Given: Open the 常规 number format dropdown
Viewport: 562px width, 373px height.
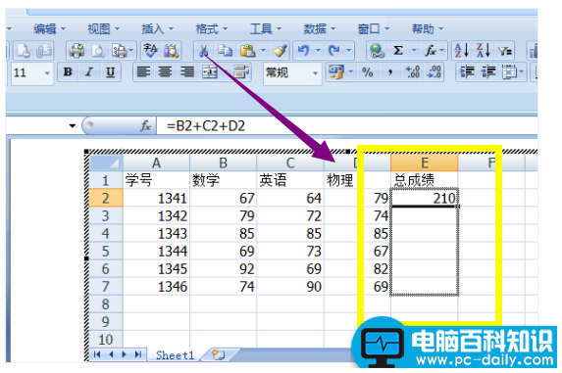Looking at the screenshot, I should (316, 73).
